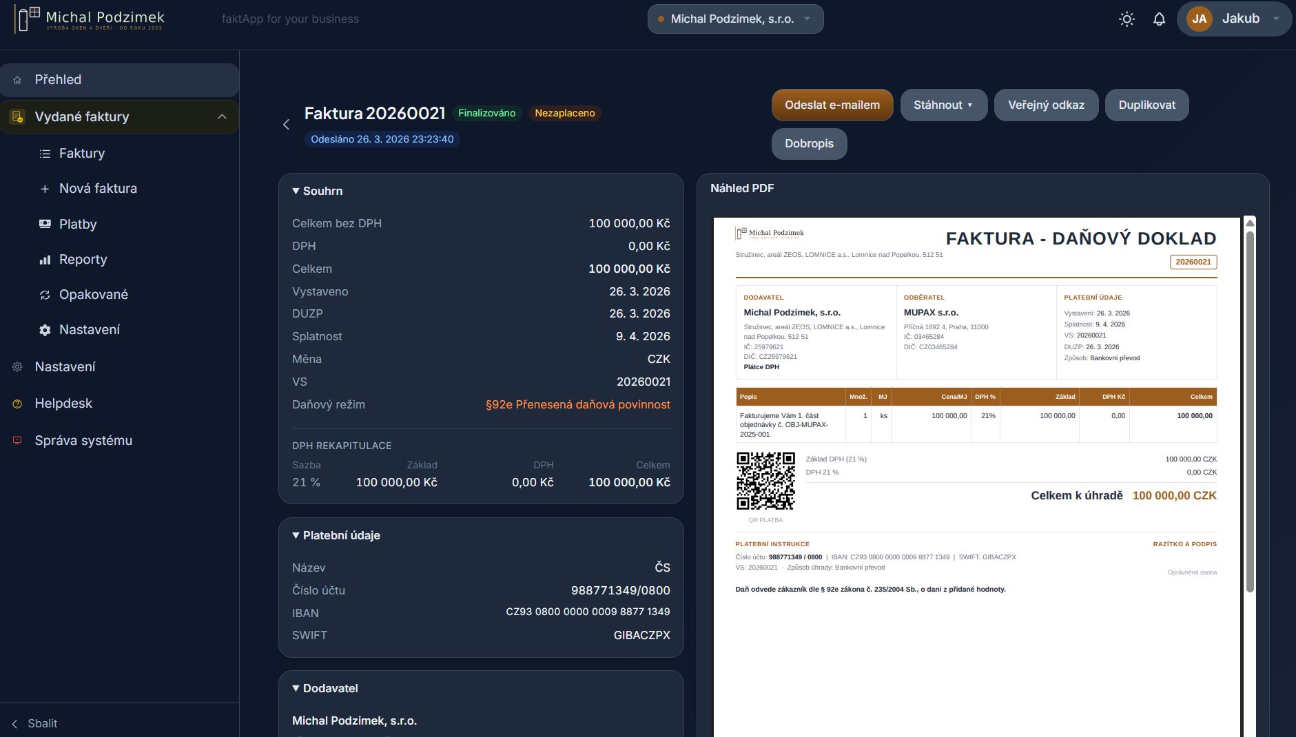The image size is (1296, 737).
Task: Open Reporty bar chart item
Action: [83, 259]
